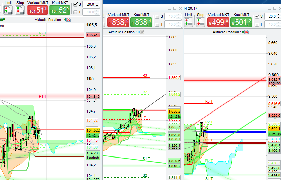The height and width of the screenshot is (180, 281).
Task: Buy at market 104,529 in left chart
Action: [x=60, y=10]
